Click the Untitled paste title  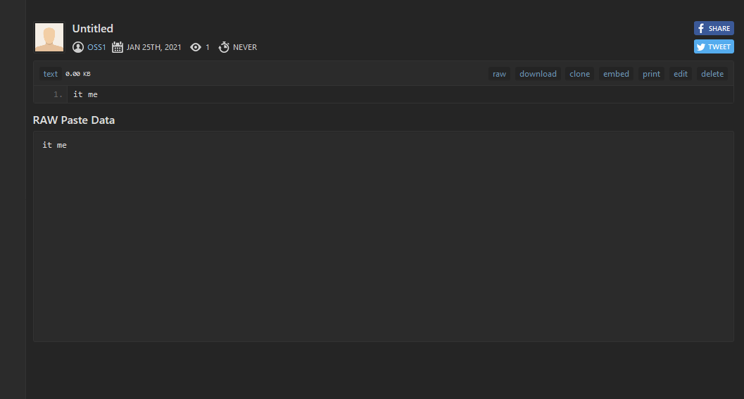coord(92,28)
